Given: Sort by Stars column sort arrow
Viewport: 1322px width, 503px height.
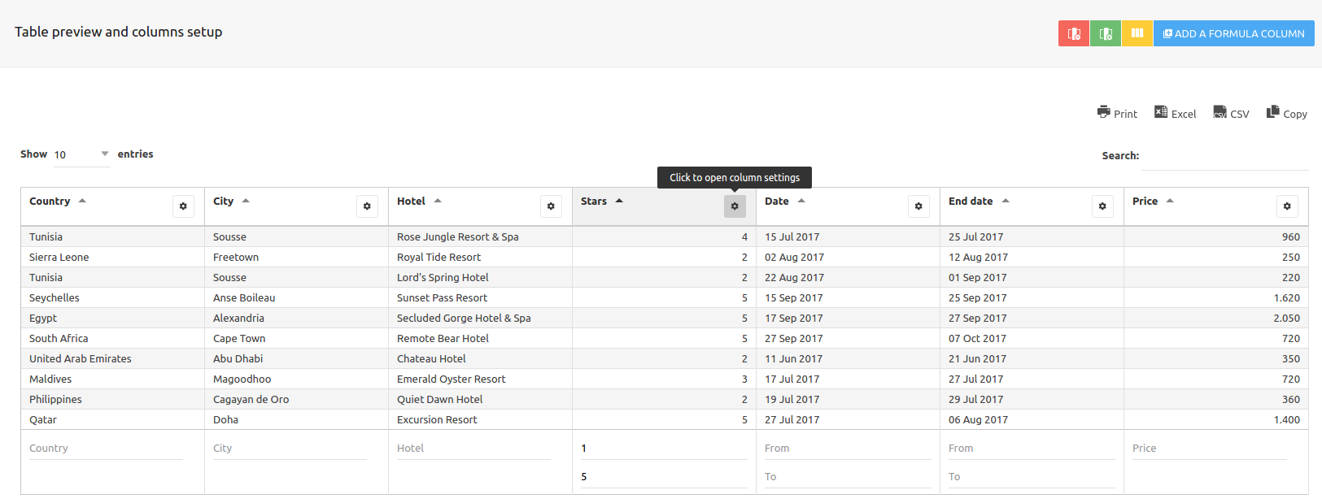Looking at the screenshot, I should (619, 201).
